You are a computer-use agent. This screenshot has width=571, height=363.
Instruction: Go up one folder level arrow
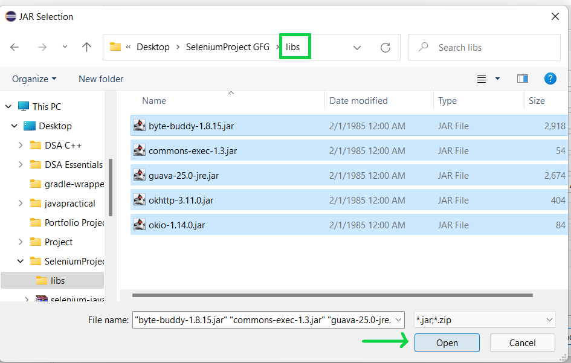tap(86, 47)
